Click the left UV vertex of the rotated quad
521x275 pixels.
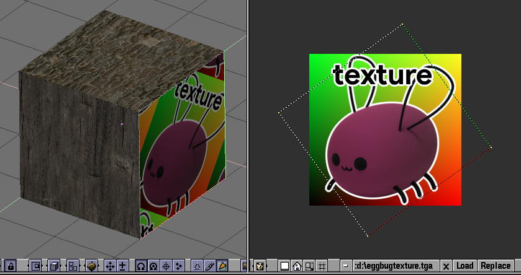(279, 113)
